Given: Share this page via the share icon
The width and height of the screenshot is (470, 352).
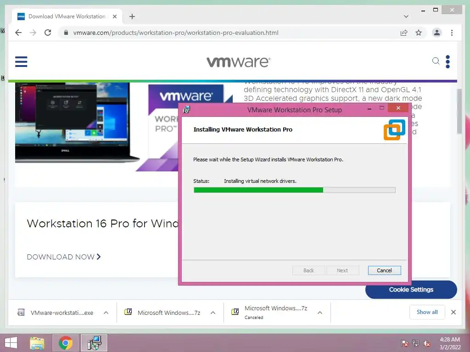Looking at the screenshot, I should pyautogui.click(x=404, y=33).
